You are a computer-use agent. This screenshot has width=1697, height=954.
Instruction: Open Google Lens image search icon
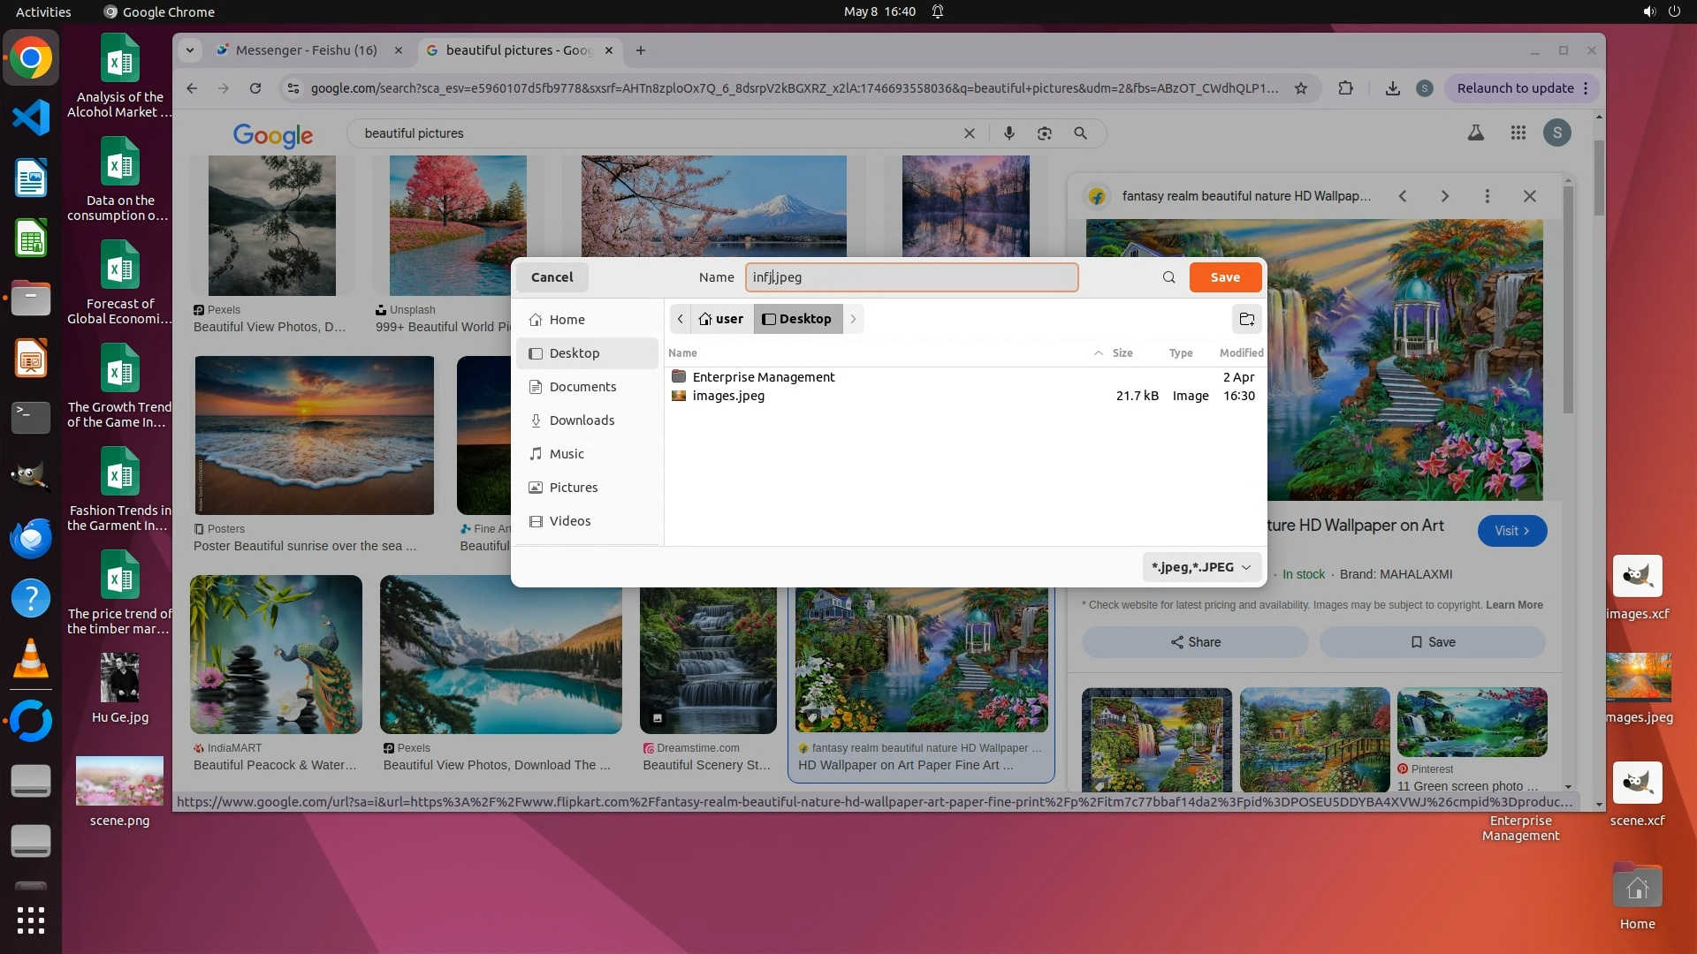(1045, 133)
